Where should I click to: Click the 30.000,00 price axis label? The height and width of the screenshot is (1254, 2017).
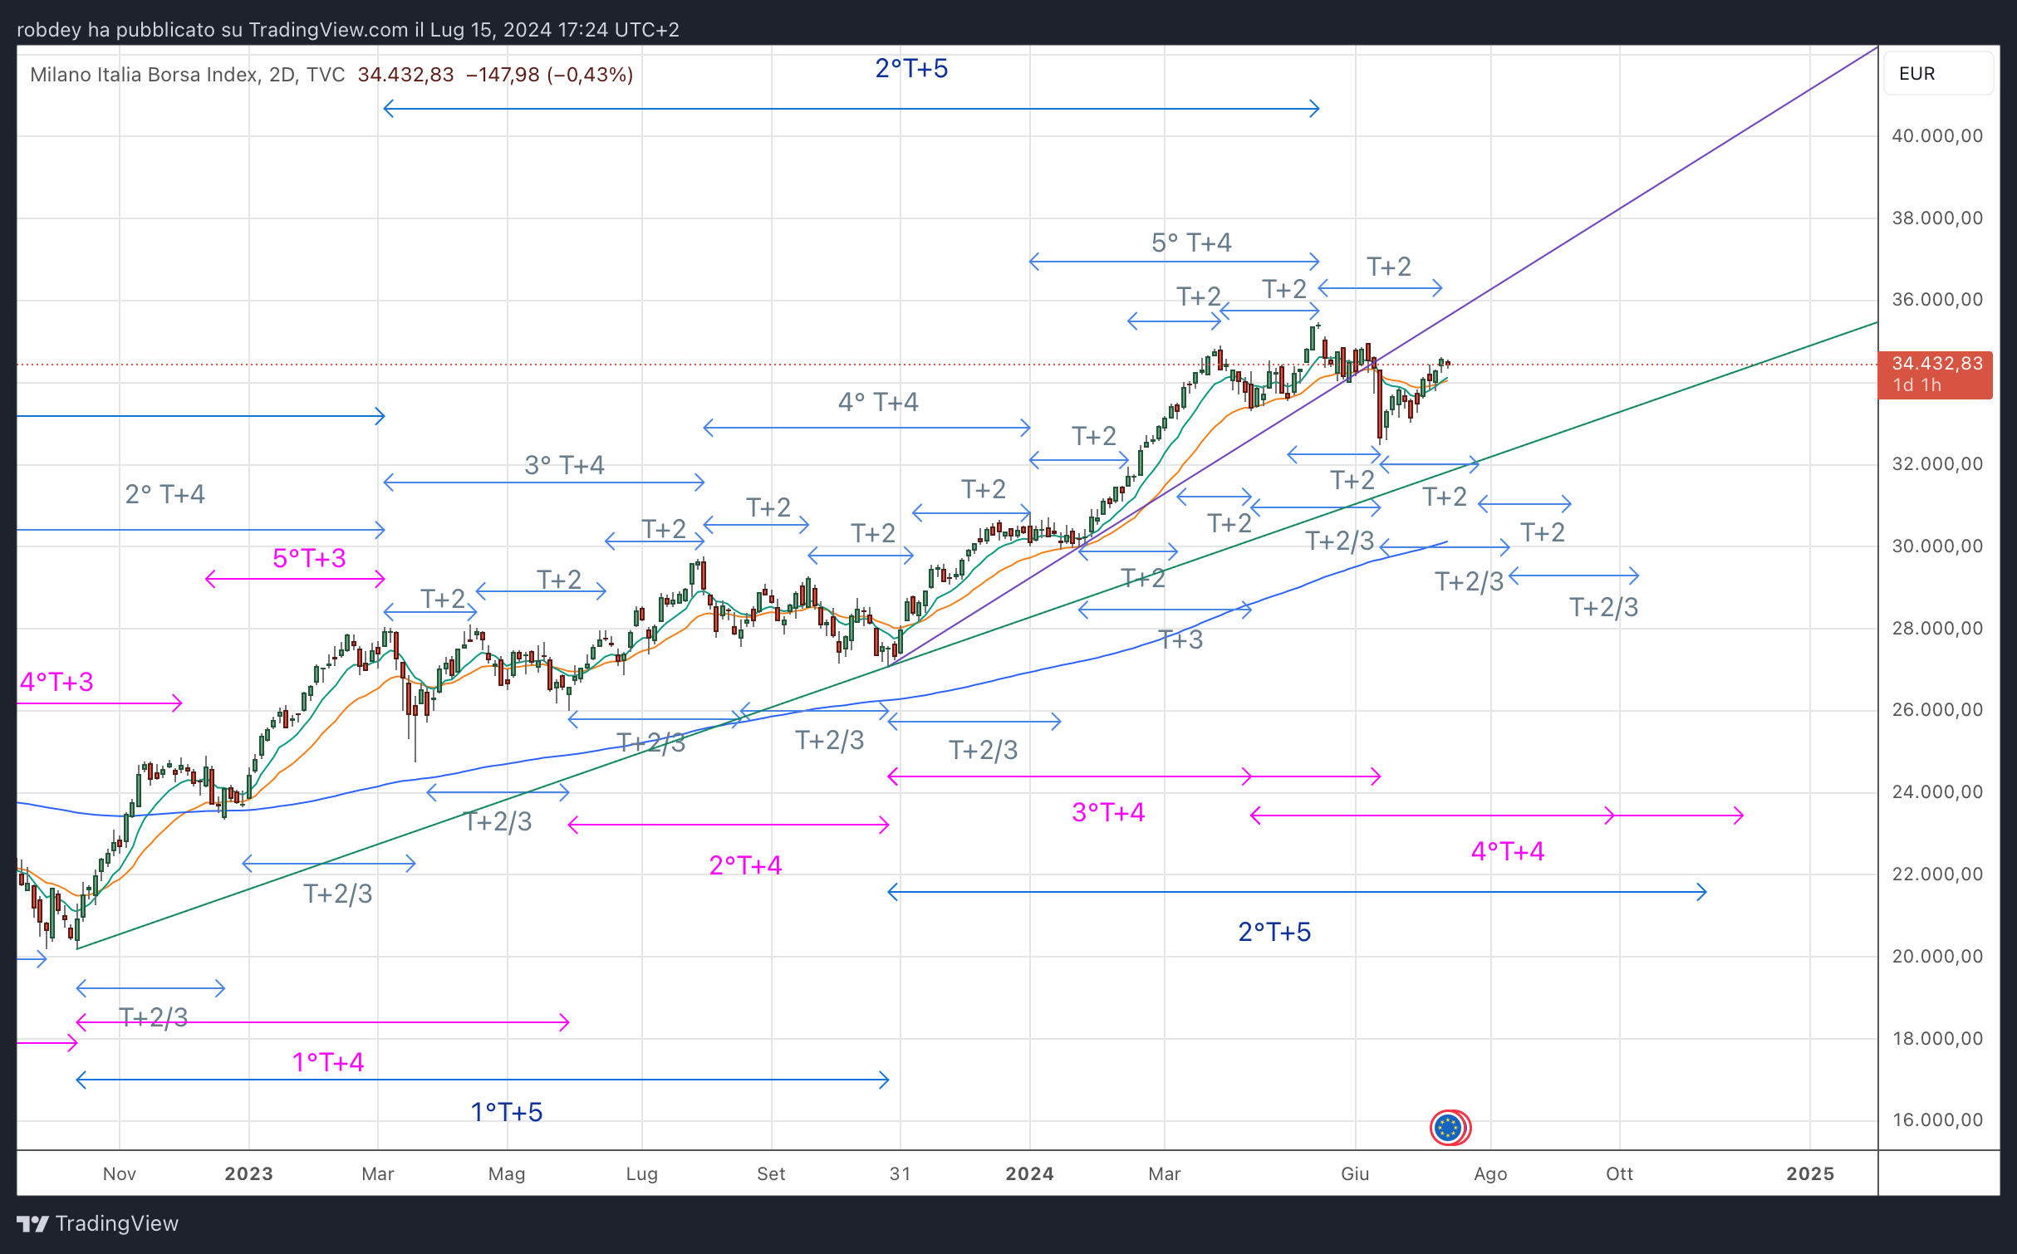click(1937, 546)
